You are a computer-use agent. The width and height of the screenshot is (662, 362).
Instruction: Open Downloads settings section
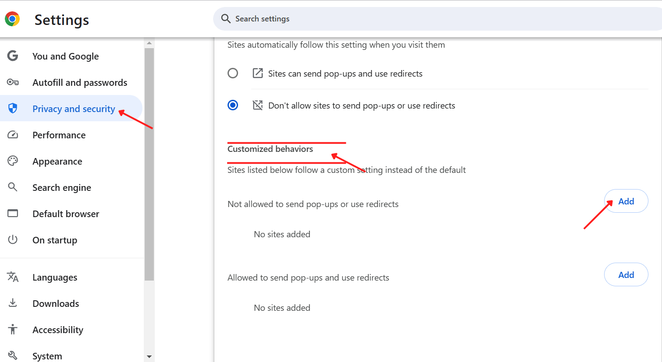coord(56,304)
